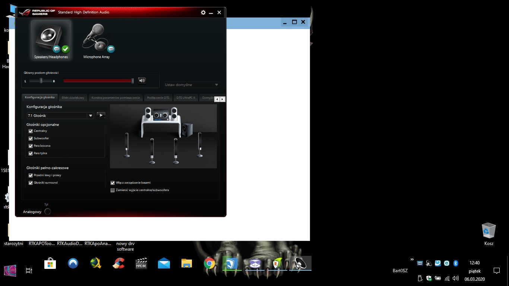509x286 pixels.
Task: Click the chat bubble badge on Speakers/Headphones
Action: [x=57, y=49]
